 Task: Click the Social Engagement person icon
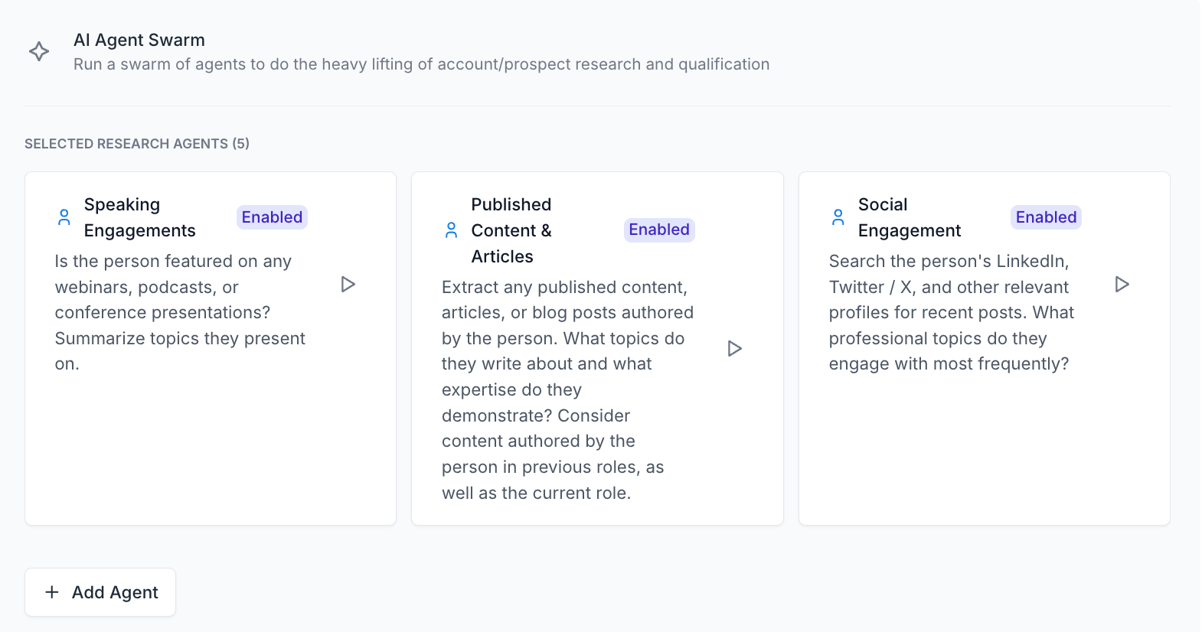(838, 217)
